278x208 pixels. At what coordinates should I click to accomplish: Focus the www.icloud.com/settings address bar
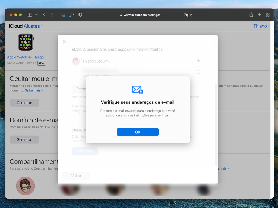coord(140,15)
